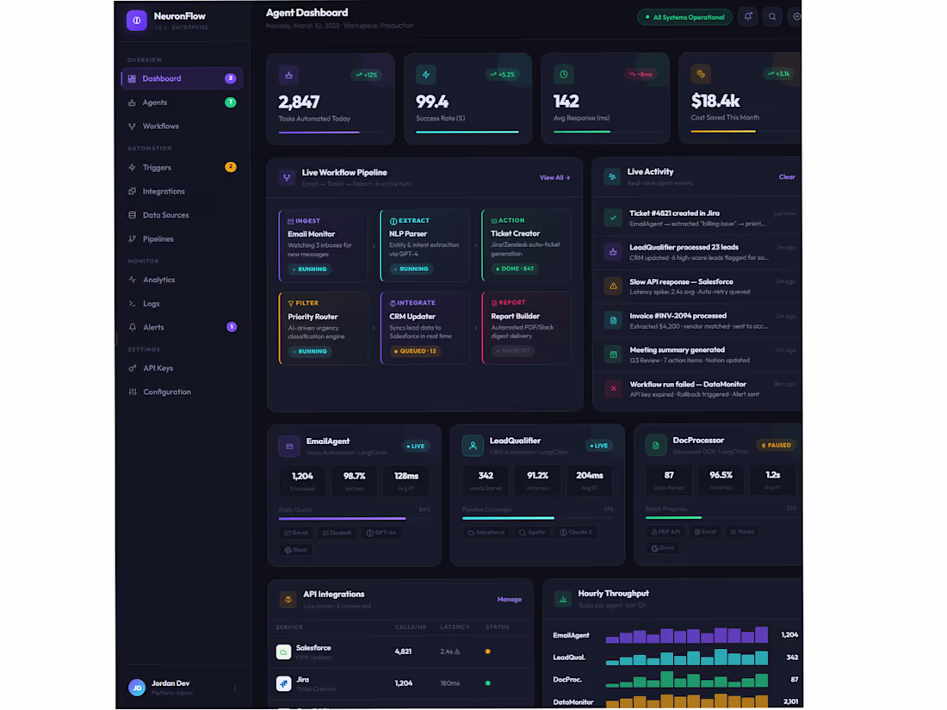947x710 pixels.
Task: Click Salesforce calls value 4,821
Action: [403, 651]
